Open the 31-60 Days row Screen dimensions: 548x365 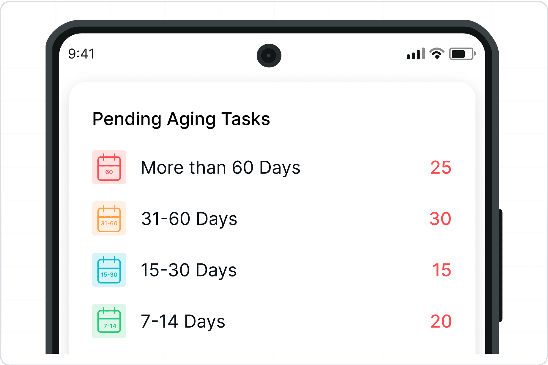272,219
